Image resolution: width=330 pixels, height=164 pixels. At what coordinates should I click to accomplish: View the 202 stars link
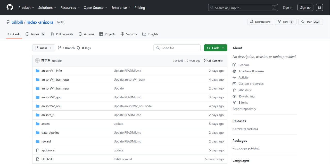[x=242, y=90]
